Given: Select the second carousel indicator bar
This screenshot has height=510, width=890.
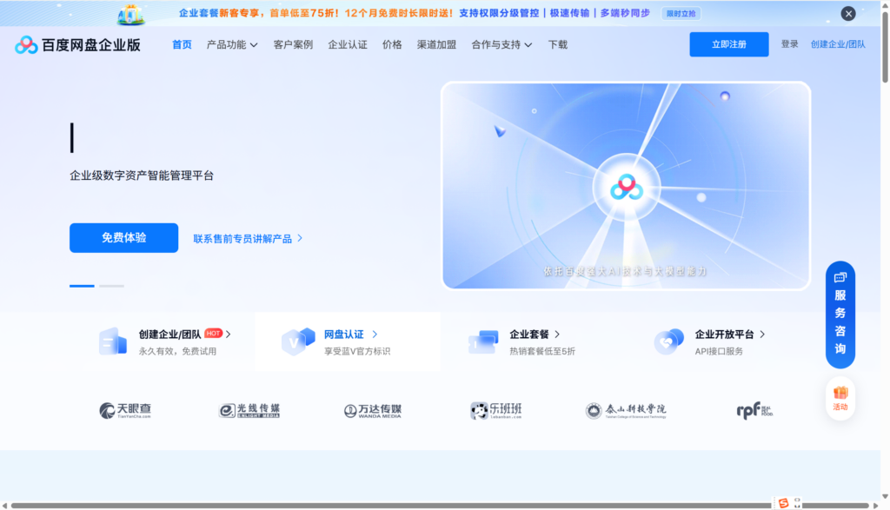Looking at the screenshot, I should click(x=110, y=285).
